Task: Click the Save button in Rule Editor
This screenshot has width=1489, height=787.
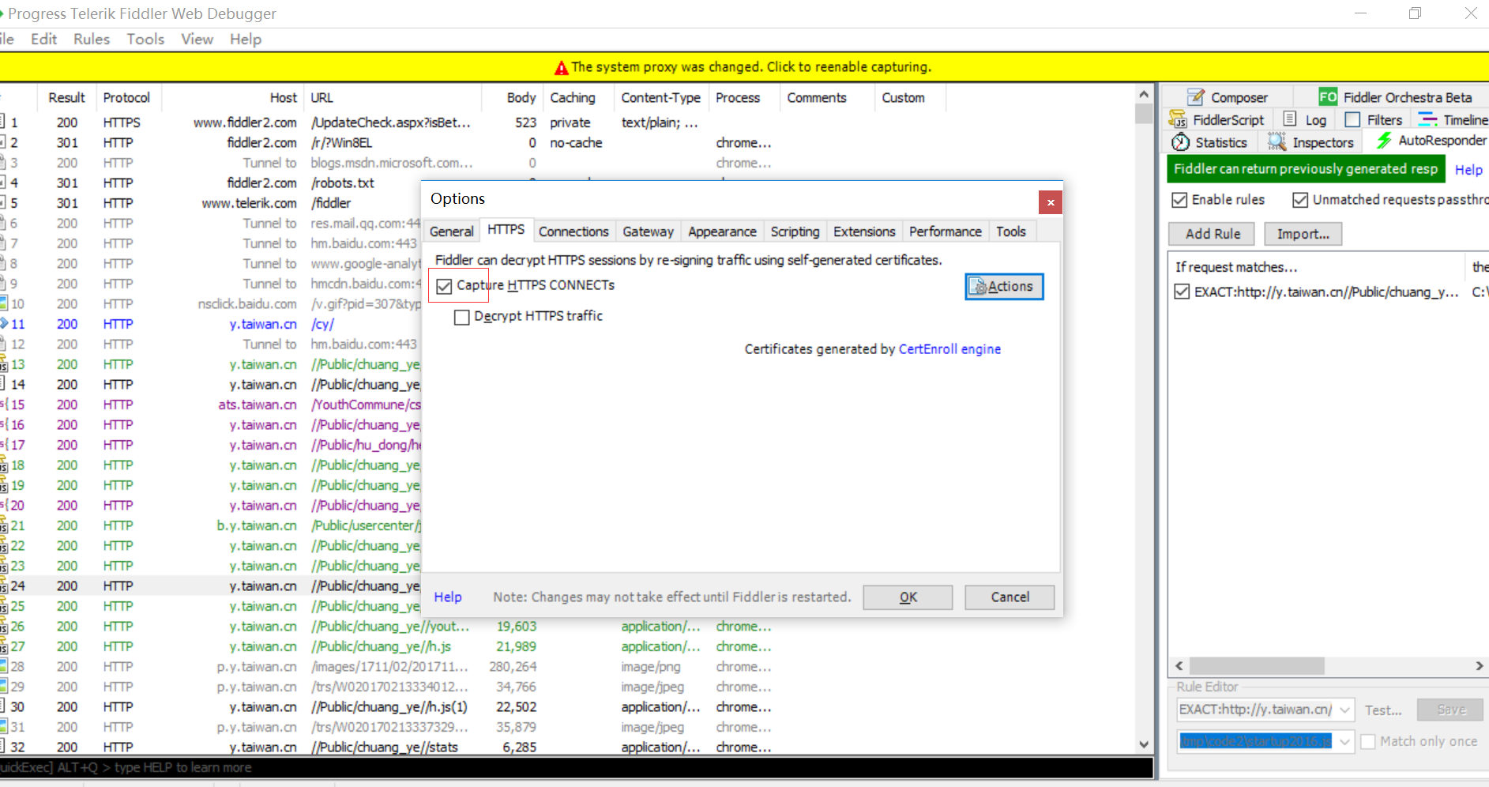Action: (1450, 710)
